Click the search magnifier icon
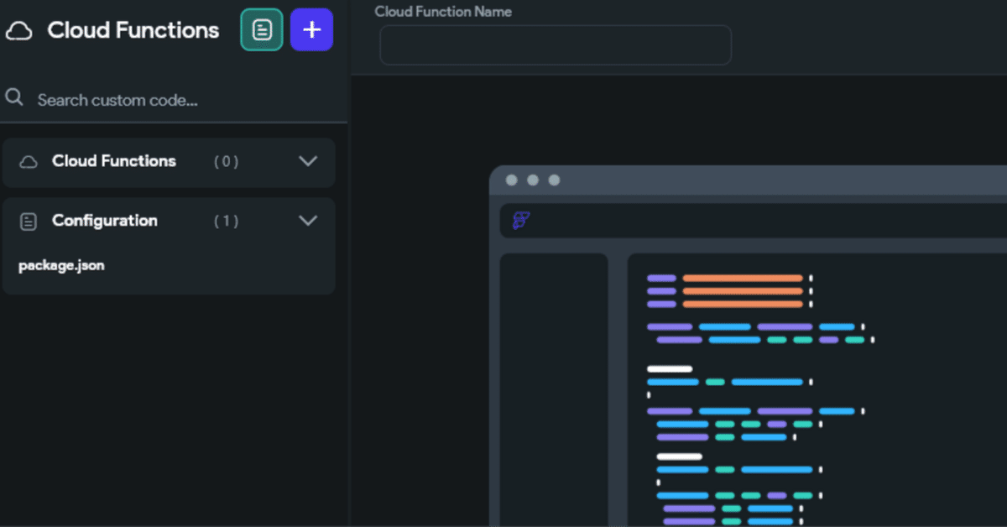Image resolution: width=1007 pixels, height=527 pixels. pos(13,97)
